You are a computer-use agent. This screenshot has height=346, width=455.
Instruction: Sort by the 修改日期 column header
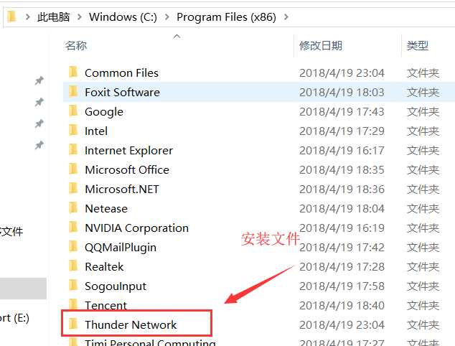click(321, 46)
